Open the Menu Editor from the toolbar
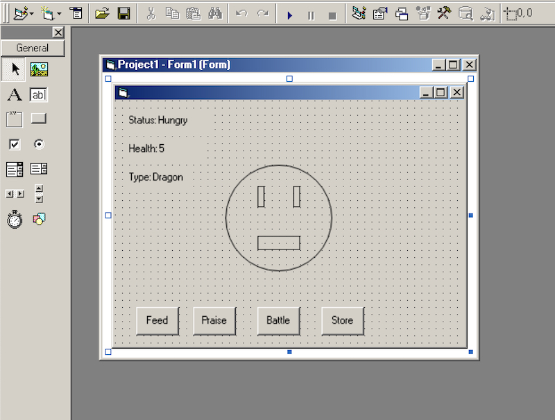Image resolution: width=555 pixels, height=420 pixels. (x=76, y=13)
